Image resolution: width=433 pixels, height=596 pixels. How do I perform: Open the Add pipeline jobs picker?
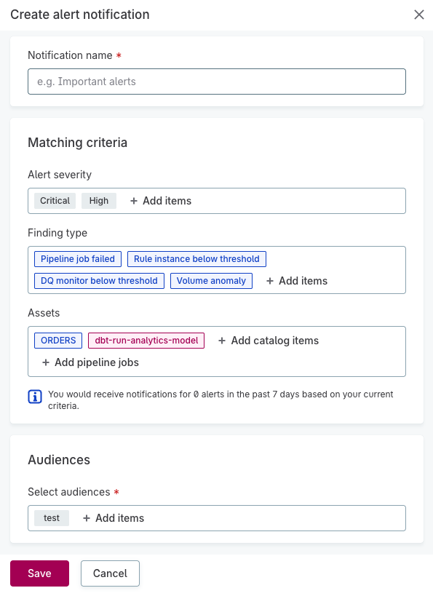pyautogui.click(x=90, y=362)
